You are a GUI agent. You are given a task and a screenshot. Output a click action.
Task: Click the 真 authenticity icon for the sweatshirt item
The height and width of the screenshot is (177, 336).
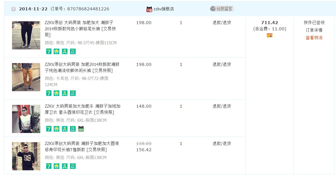click(65, 129)
